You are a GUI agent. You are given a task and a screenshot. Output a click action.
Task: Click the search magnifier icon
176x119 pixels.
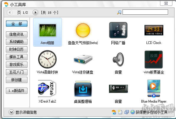pyautogui.click(x=119, y=12)
